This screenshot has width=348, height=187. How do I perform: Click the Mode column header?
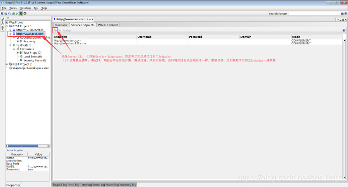click(317, 37)
